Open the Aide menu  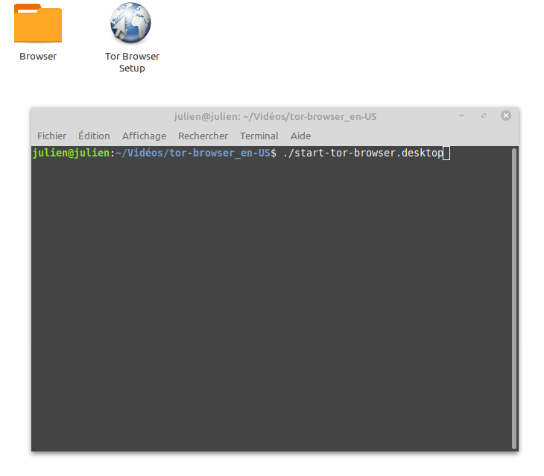pyautogui.click(x=300, y=136)
